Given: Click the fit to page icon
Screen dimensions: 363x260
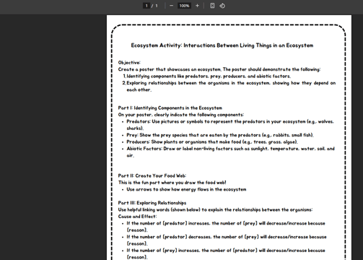Looking at the screenshot, I should point(212,6).
